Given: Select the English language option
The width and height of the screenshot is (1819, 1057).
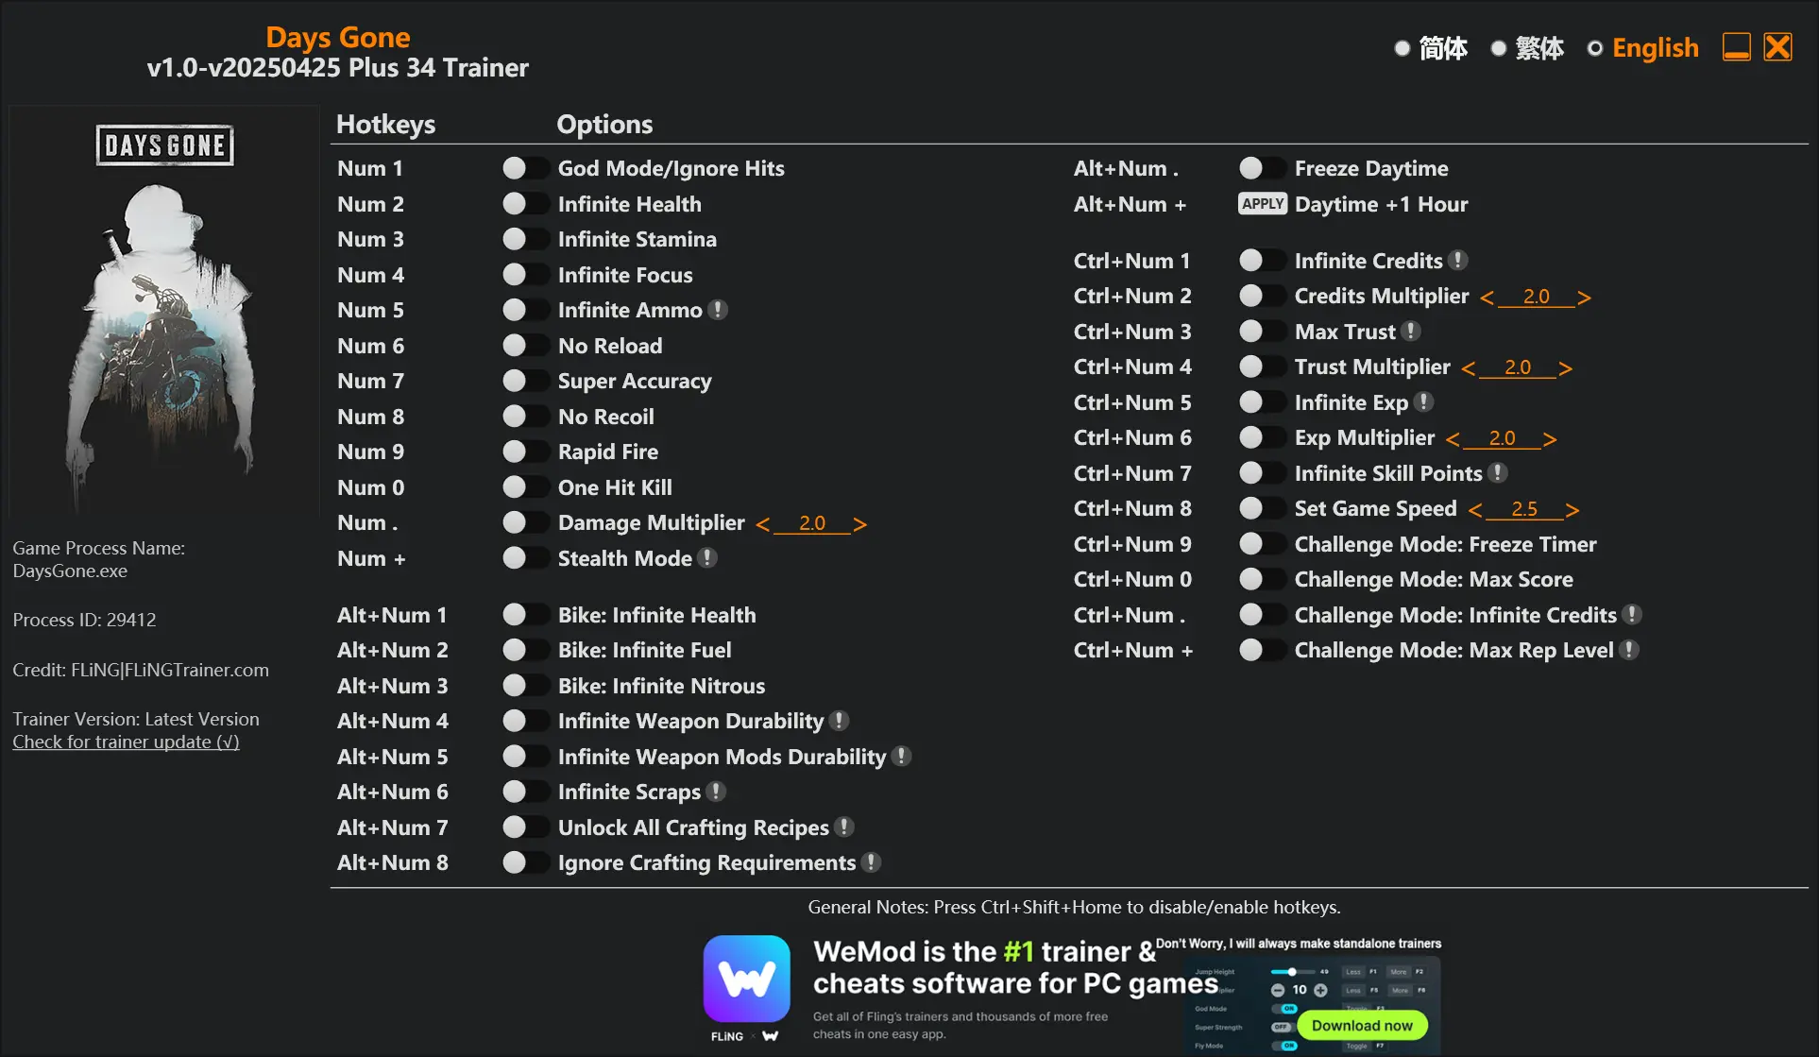Looking at the screenshot, I should (x=1643, y=48).
